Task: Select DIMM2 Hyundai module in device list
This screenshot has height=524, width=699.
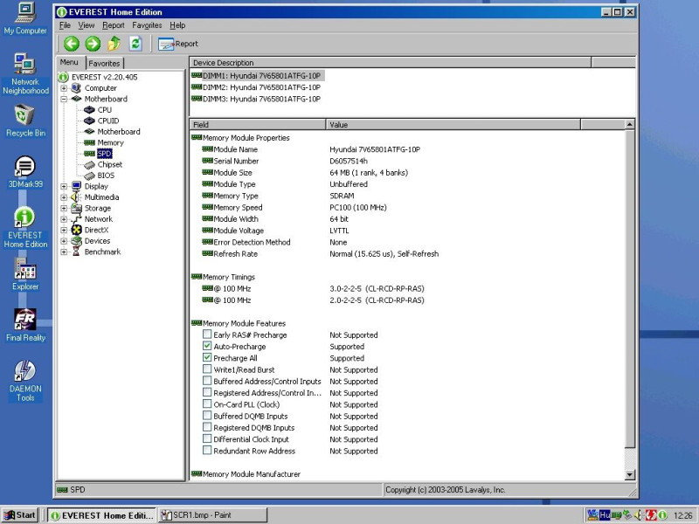Action: point(261,87)
